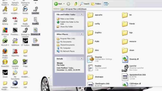Image resolution: width=162 pixels, height=91 pixels.
Task: Select the highlighted Launcher icon on desktop
Action: [x=35, y=10]
